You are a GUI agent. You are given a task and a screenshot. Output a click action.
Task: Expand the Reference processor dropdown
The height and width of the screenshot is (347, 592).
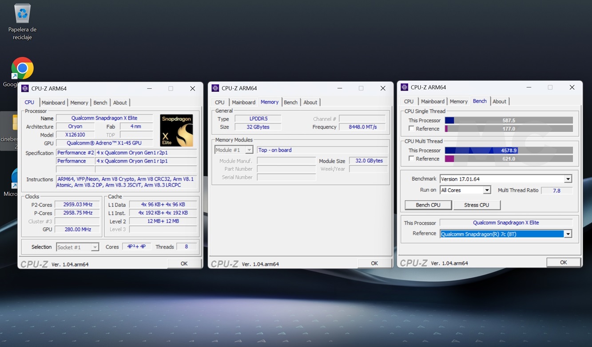568,234
